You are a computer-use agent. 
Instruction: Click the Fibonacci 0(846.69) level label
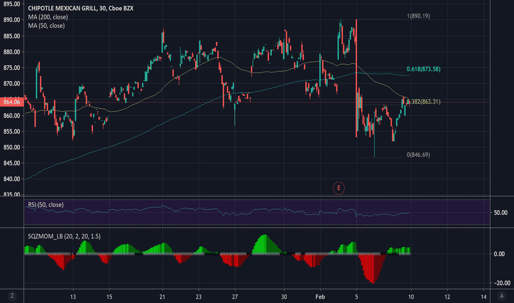click(418, 155)
